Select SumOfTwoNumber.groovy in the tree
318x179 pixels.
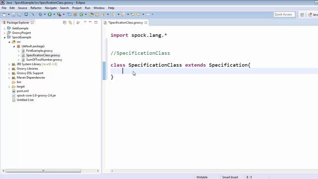click(x=44, y=60)
